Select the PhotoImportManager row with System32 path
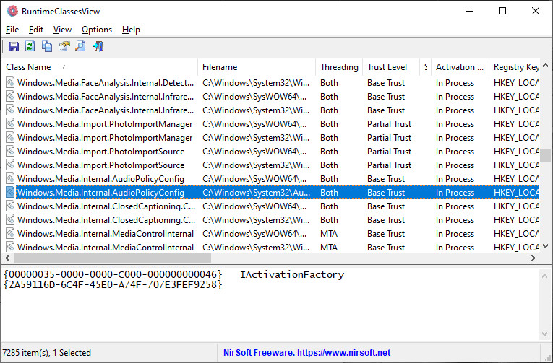This screenshot has height=363, width=553. click(271, 138)
